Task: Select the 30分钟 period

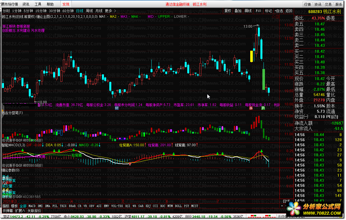Action: (55, 11)
